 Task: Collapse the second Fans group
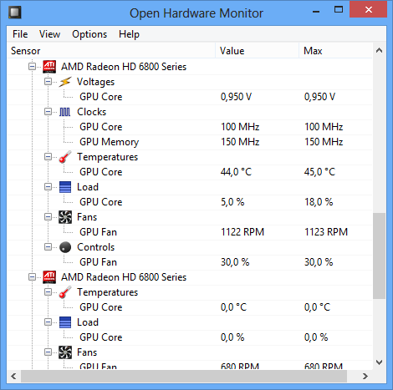click(x=48, y=352)
